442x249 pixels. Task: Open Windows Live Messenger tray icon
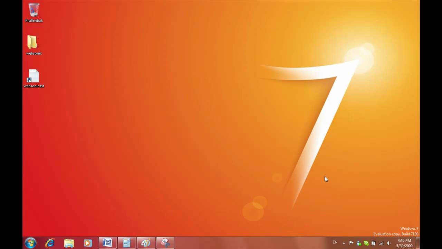(359, 243)
